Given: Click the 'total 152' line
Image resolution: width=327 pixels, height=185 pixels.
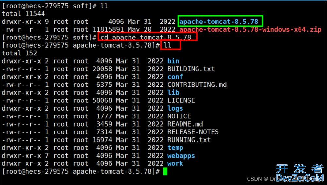Looking at the screenshot, I should (x=19, y=53).
